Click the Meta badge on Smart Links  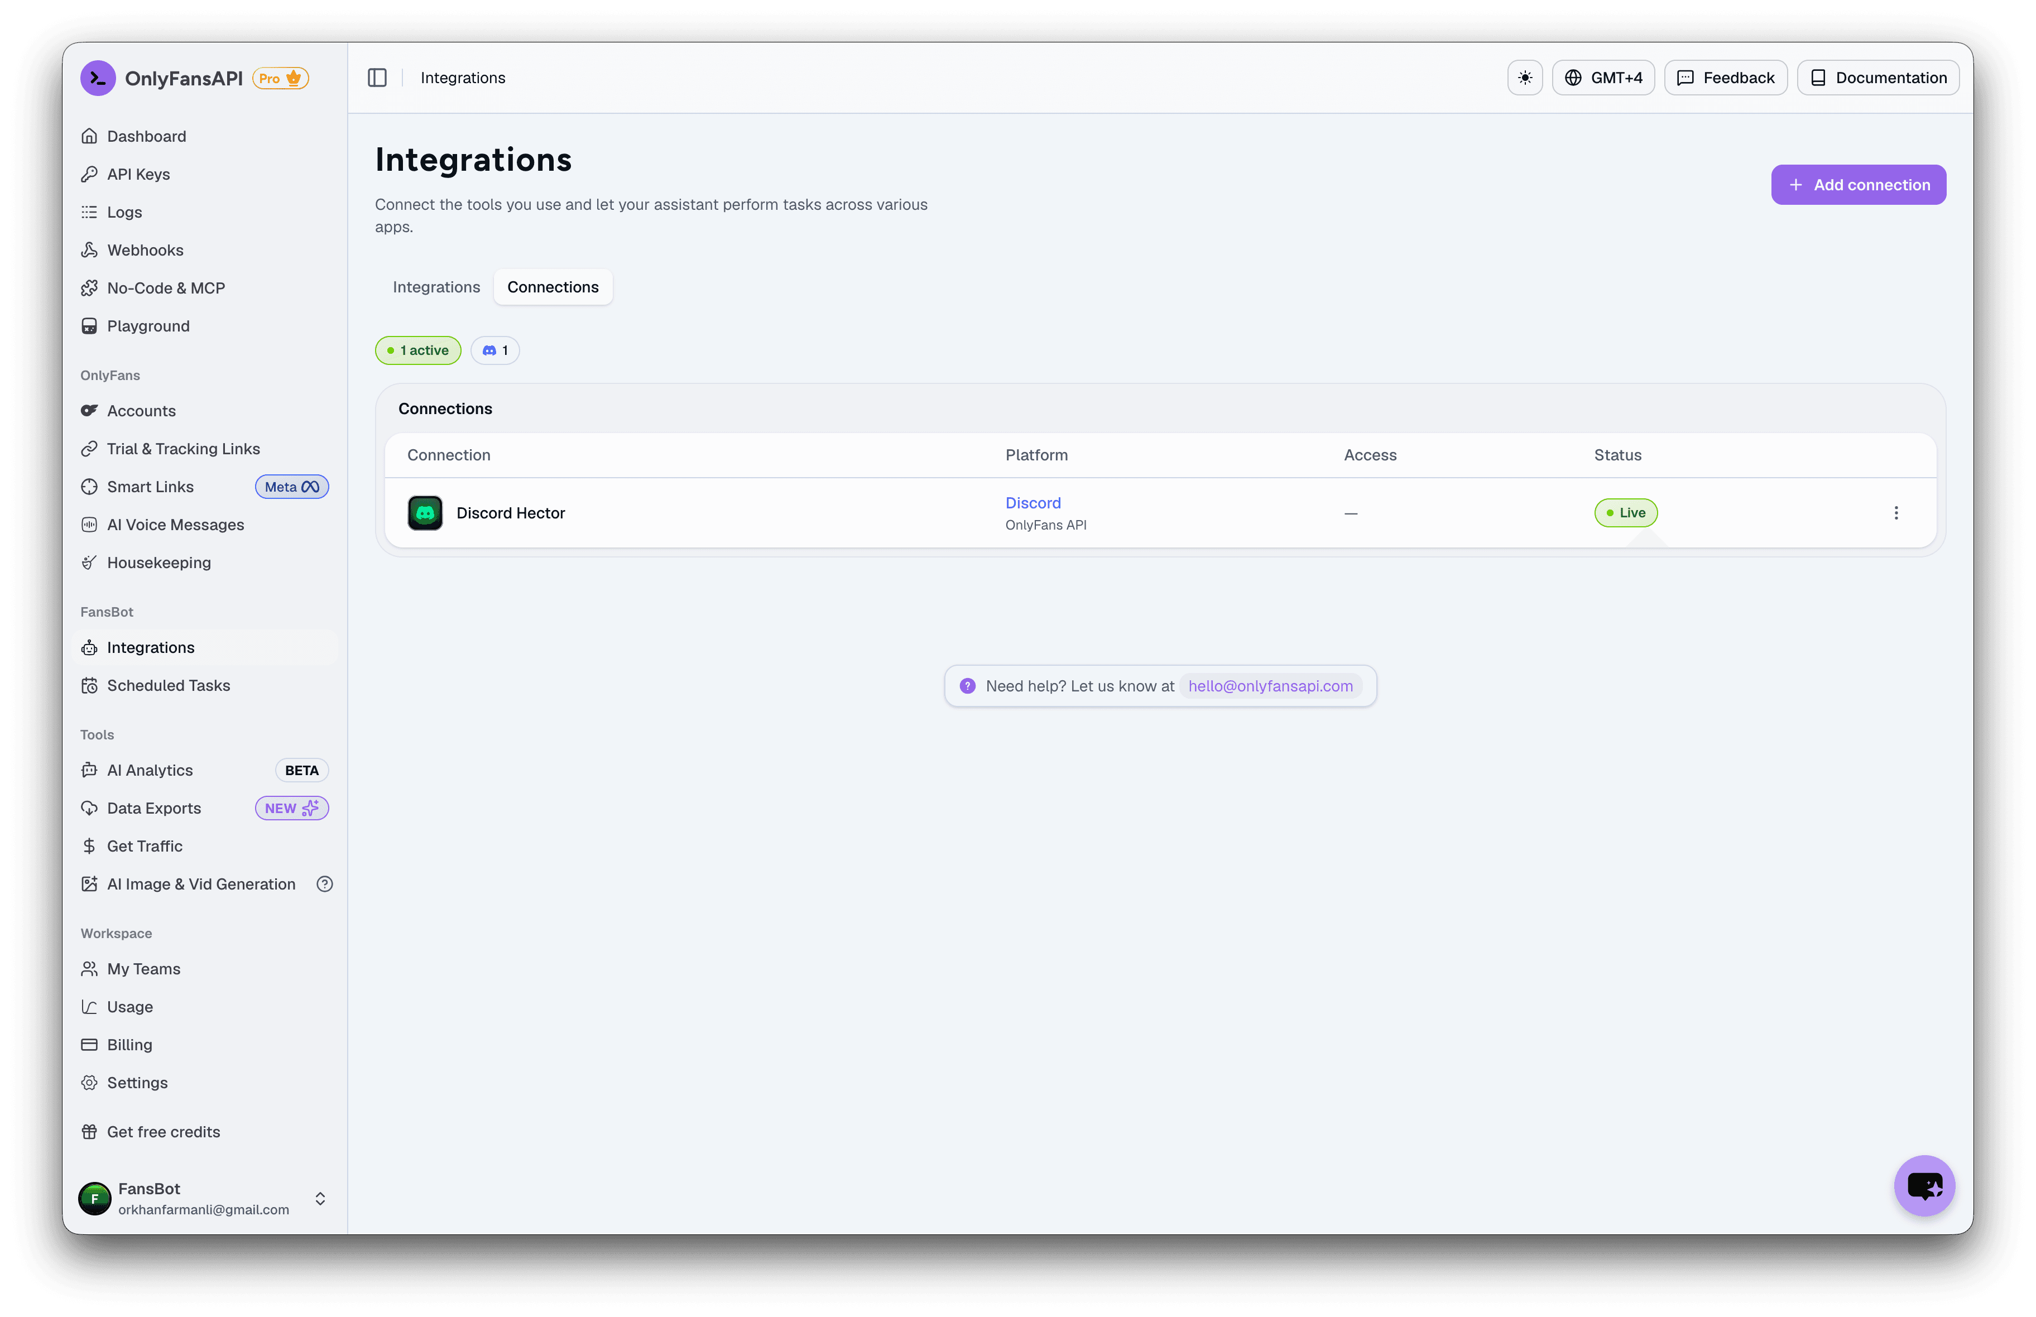[291, 487]
